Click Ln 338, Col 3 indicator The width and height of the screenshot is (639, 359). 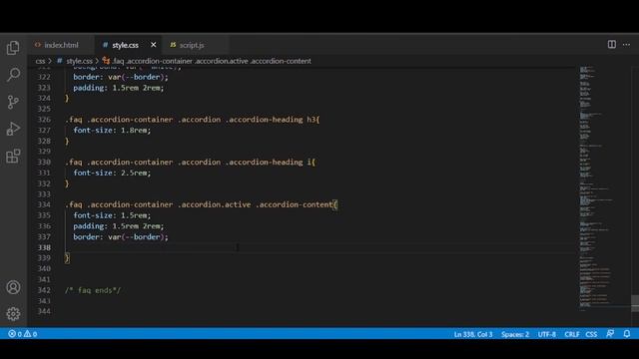pyautogui.click(x=473, y=334)
